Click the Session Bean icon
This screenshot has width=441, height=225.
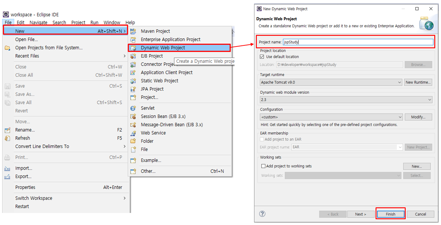(133, 116)
